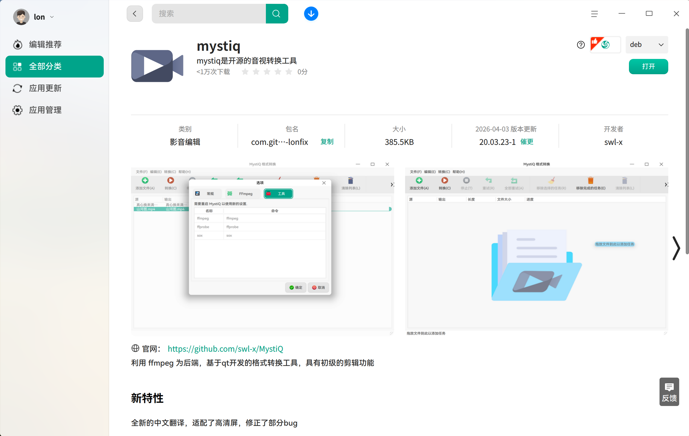This screenshot has width=689, height=436.
Task: Expand the lon account dropdown
Action: pos(52,17)
